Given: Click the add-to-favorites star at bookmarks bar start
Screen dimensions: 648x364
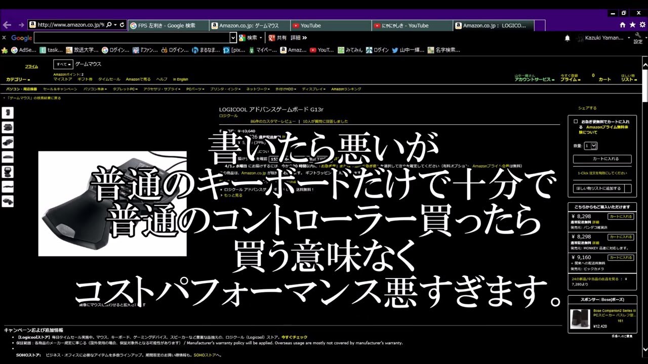Looking at the screenshot, I should (5, 50).
